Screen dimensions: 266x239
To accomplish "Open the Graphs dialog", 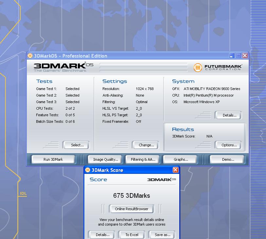I will coord(181,159).
